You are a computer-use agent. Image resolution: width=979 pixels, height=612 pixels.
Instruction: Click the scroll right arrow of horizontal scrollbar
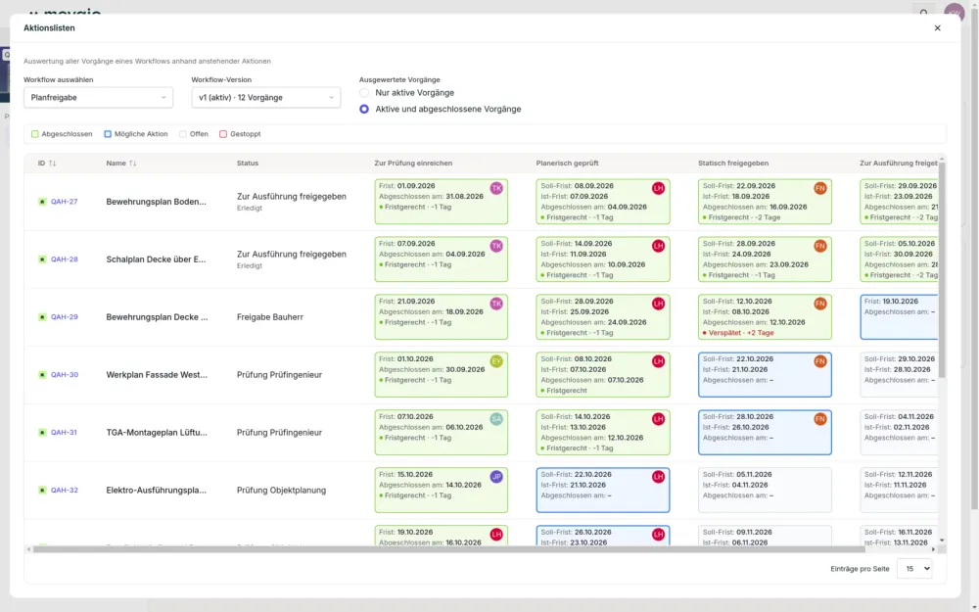933,549
